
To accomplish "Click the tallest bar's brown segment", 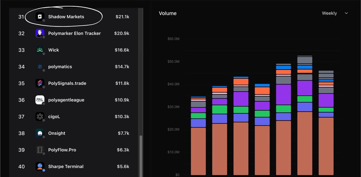I will [x=305, y=143].
